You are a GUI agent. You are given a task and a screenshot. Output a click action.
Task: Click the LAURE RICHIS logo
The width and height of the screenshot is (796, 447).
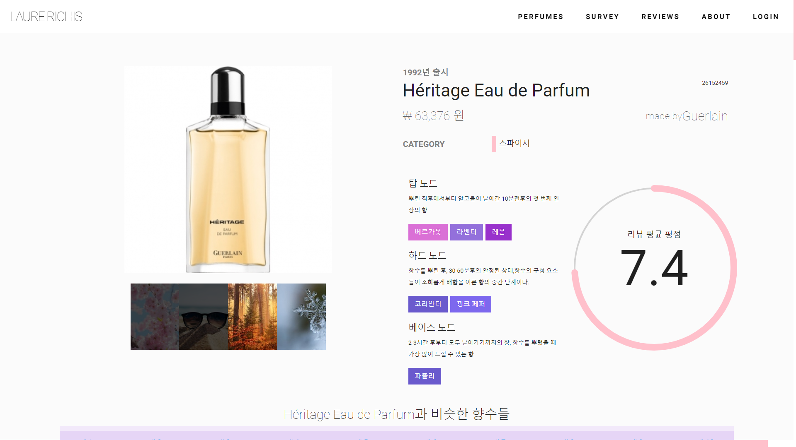click(46, 17)
